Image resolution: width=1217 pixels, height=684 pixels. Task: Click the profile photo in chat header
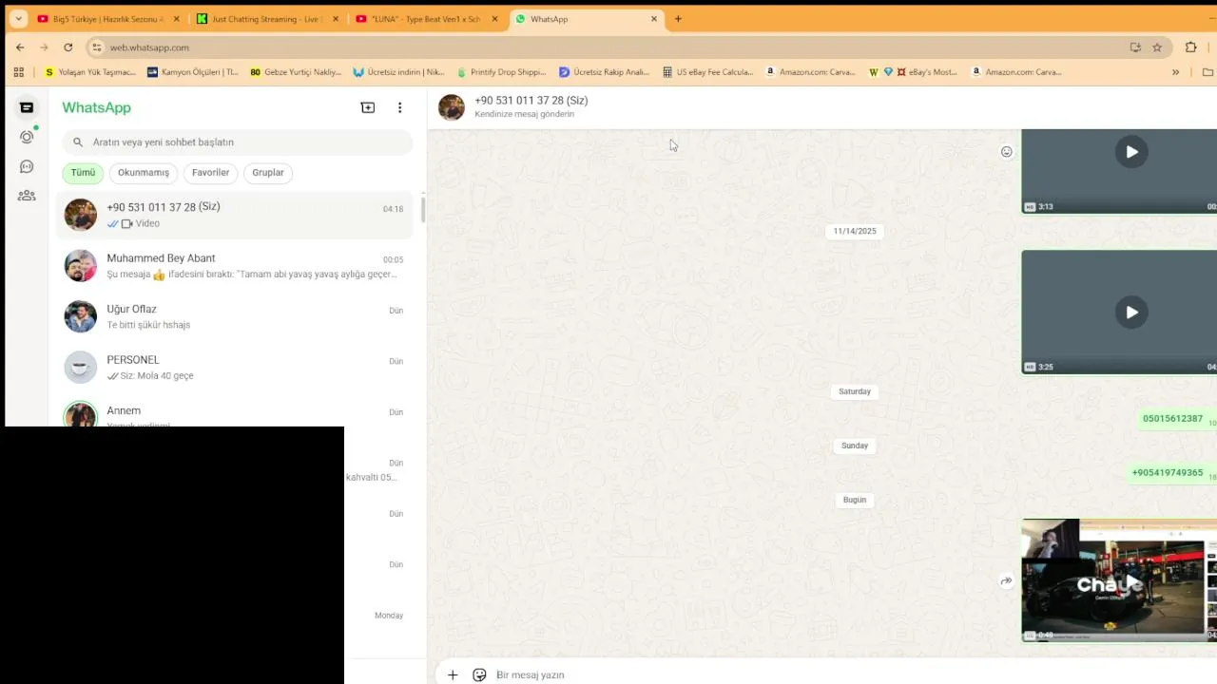452,107
